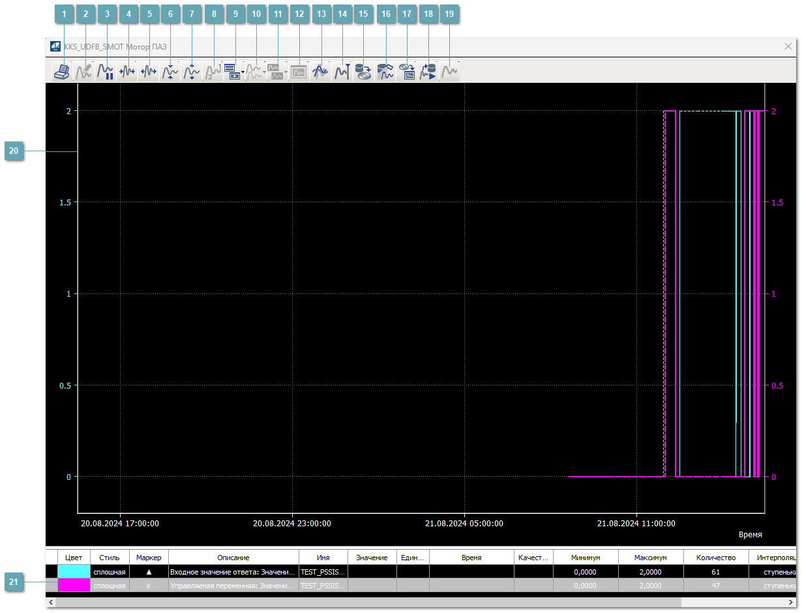Click the full-screen chart view icon
This screenshot has height=613, width=802.
[x=299, y=72]
